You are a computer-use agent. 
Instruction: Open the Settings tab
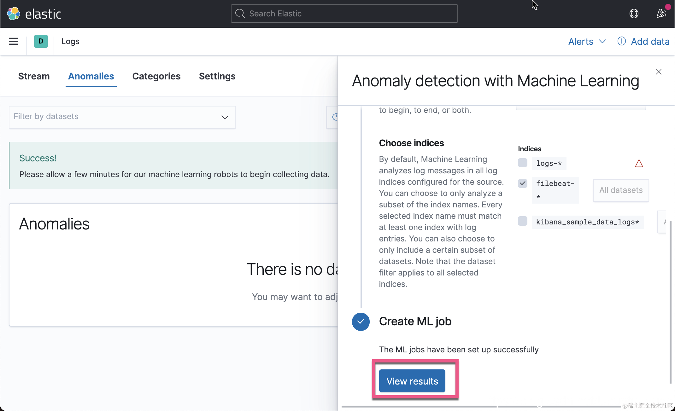coord(217,76)
